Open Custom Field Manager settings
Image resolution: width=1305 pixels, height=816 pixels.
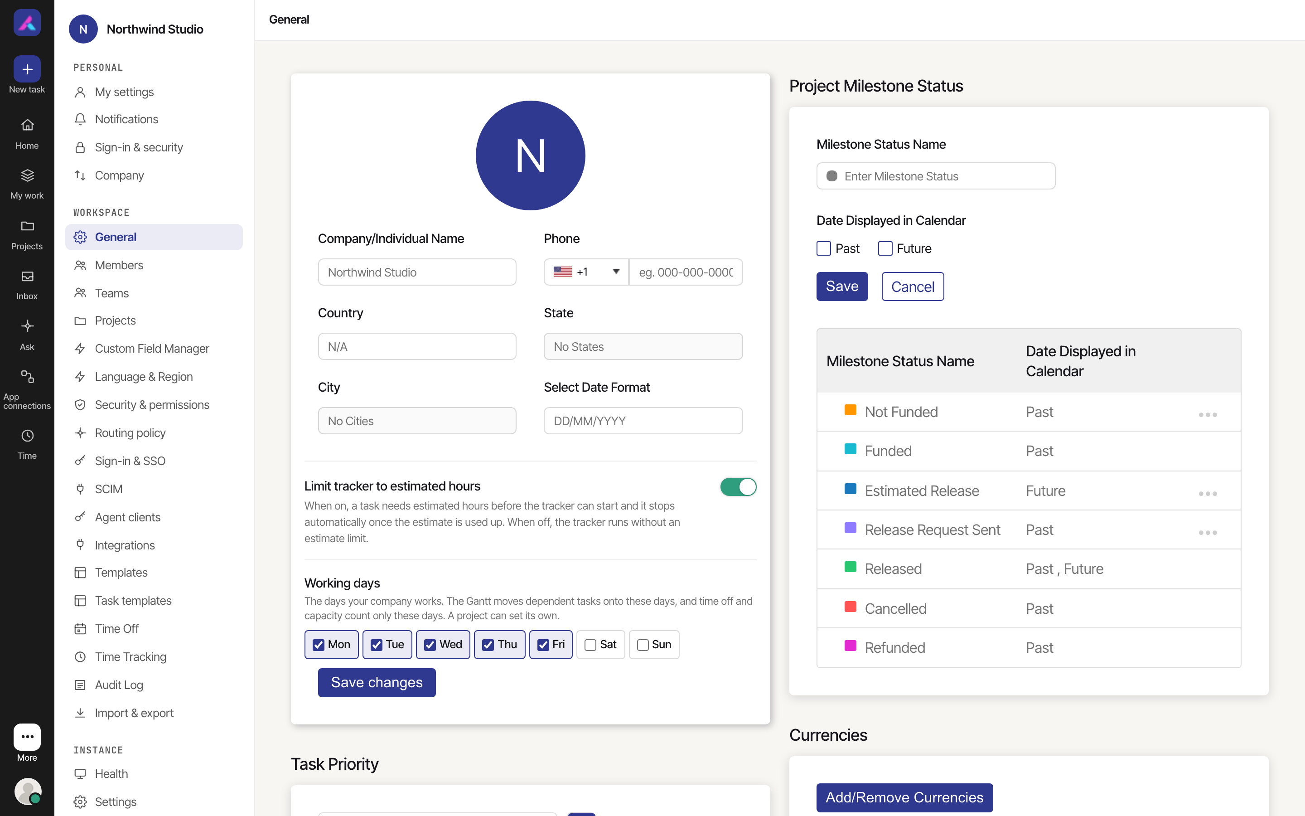coord(154,349)
